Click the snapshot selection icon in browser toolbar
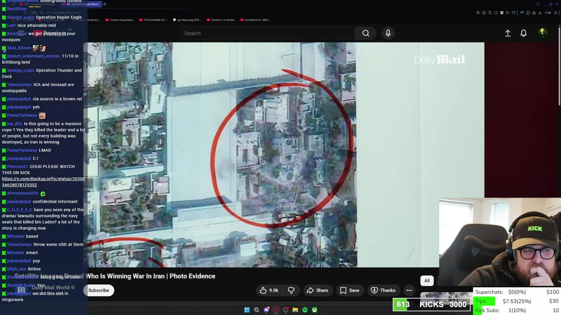This screenshot has width=561, height=315. [x=496, y=13]
